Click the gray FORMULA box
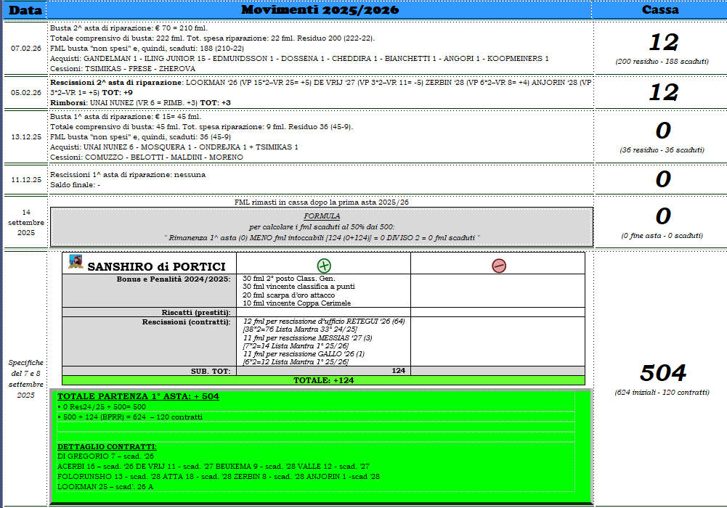 (x=322, y=226)
